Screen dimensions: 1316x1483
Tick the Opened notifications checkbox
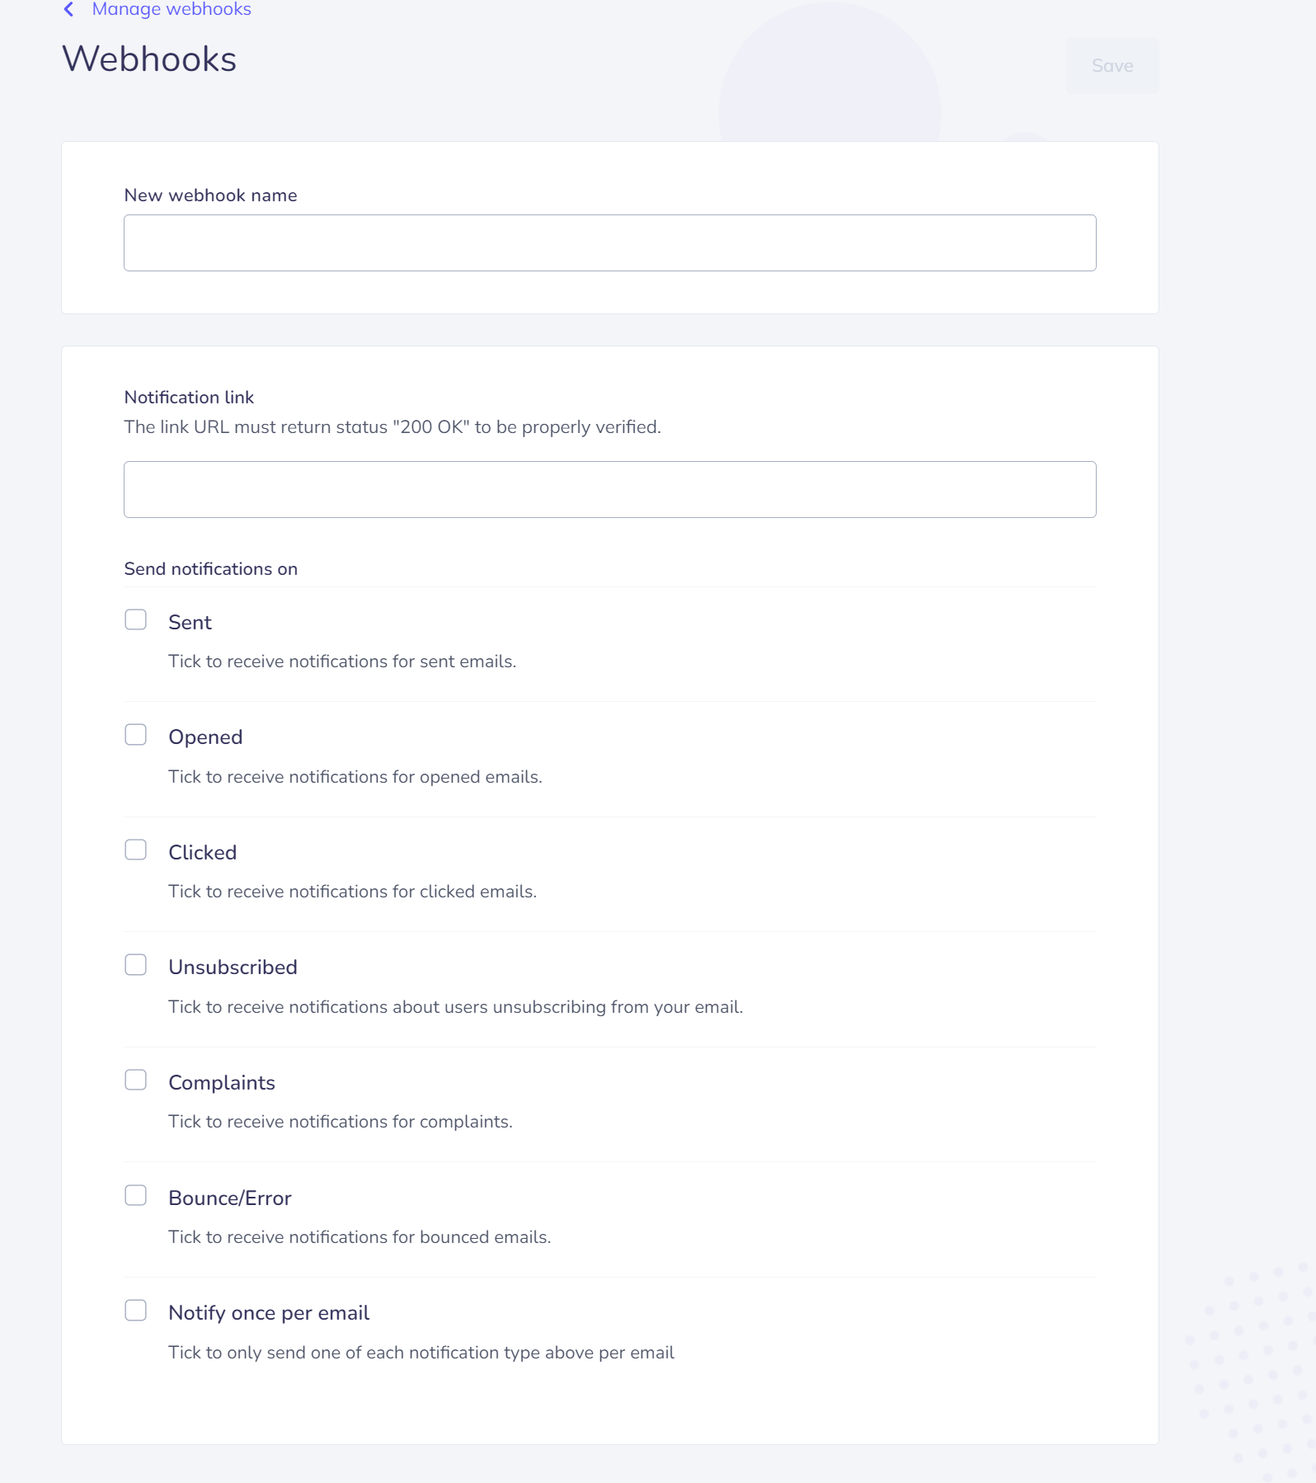(x=136, y=734)
